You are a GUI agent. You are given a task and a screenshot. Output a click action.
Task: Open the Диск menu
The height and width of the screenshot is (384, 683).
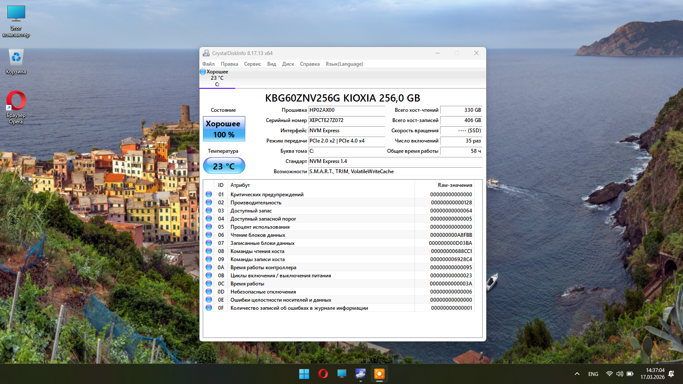(288, 64)
